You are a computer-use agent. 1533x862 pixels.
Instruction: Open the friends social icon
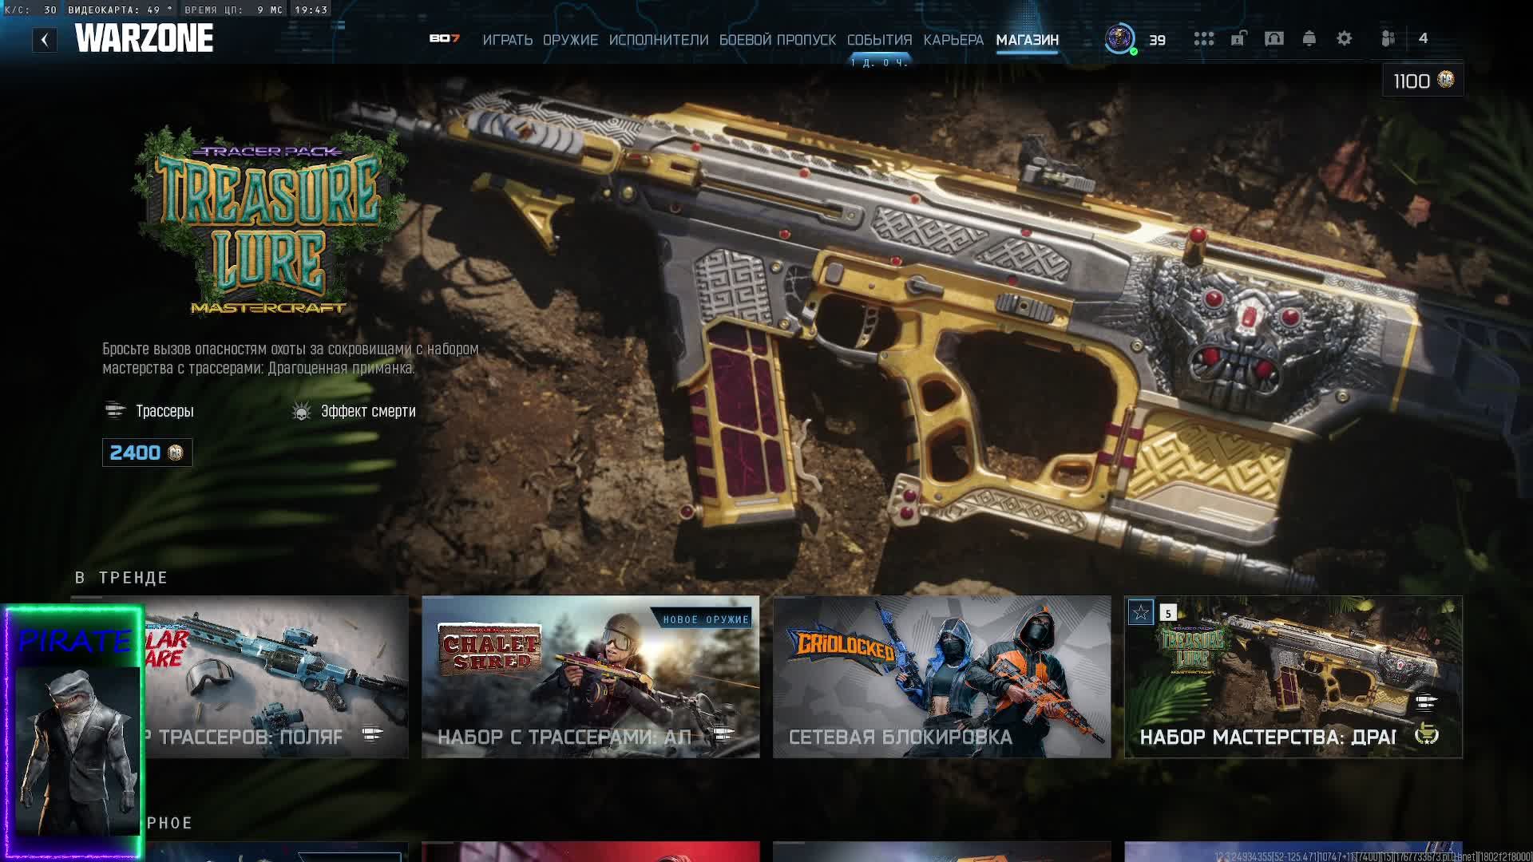tap(1388, 38)
